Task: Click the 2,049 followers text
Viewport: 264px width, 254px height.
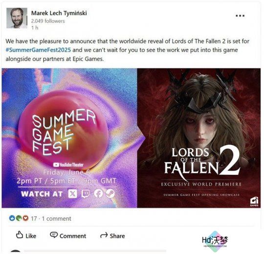Action: (x=48, y=21)
